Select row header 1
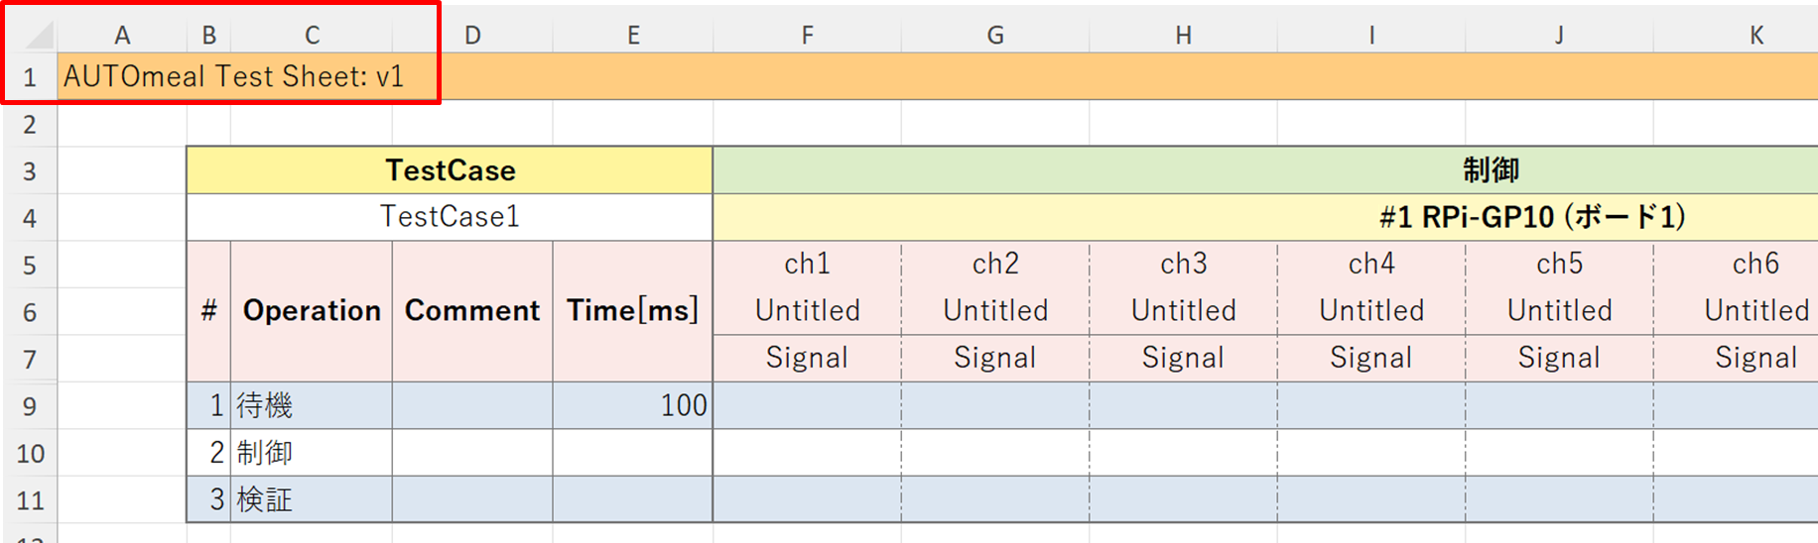This screenshot has width=1818, height=543. [x=30, y=77]
